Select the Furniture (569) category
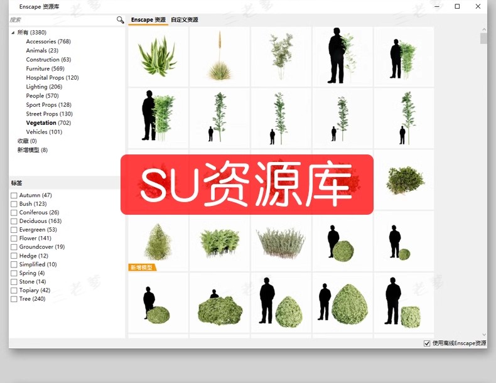Viewport: 496px width, 383px height. point(45,68)
